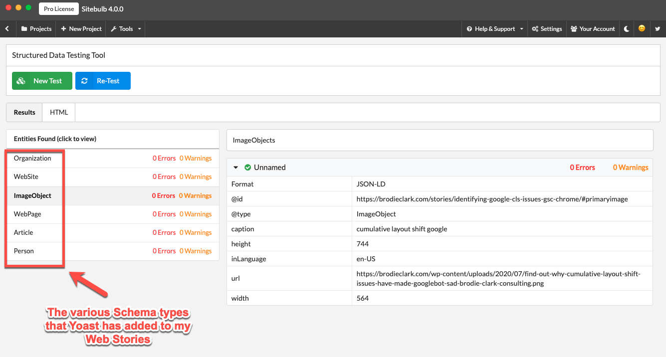The width and height of the screenshot is (666, 357).
Task: Click the Re-Test refresh icon
Action: (85, 80)
